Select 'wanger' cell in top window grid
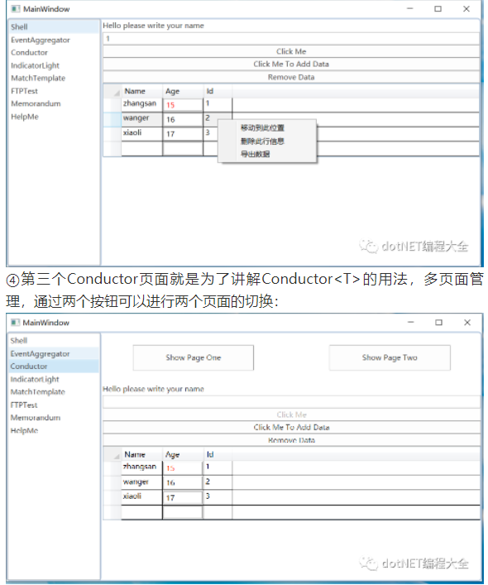Viewport: 488px width, 585px height. 141,119
